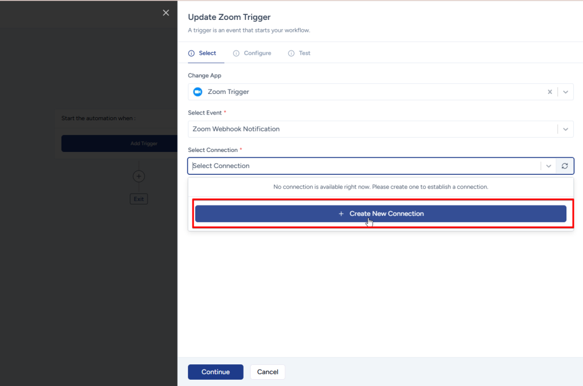
Task: Open the Select Event dropdown chevron
Action: [x=565, y=129]
